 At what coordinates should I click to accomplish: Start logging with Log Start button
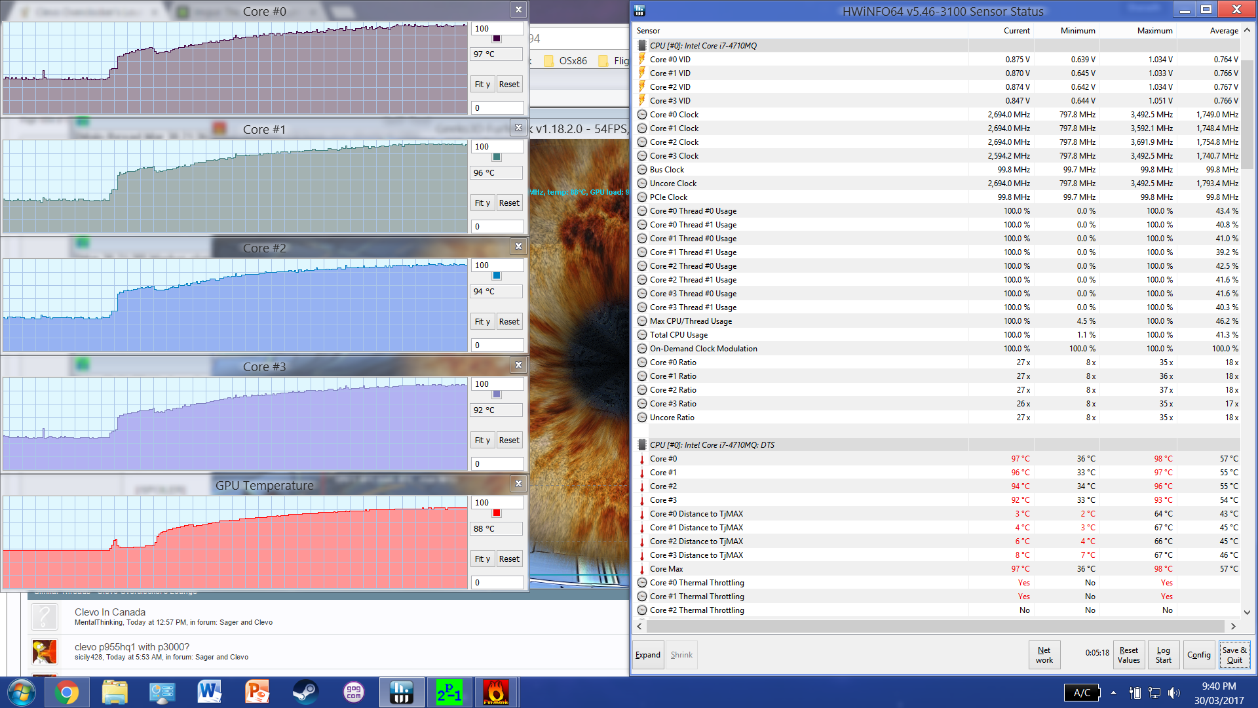1163,655
